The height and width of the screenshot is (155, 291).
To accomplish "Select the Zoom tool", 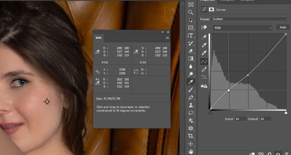I will point(191,12).
